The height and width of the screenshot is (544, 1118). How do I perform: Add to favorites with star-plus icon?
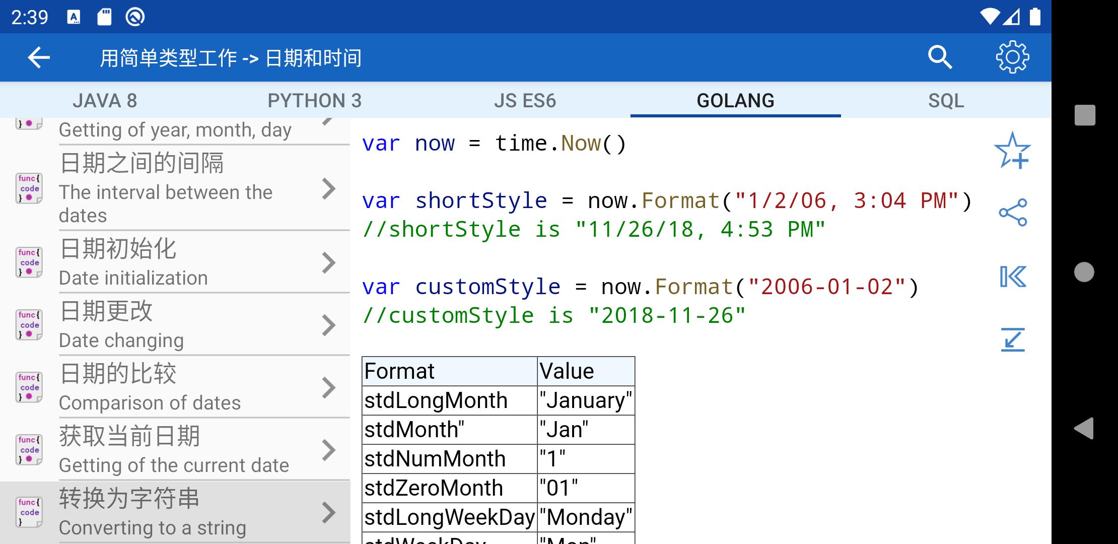[x=1012, y=151]
